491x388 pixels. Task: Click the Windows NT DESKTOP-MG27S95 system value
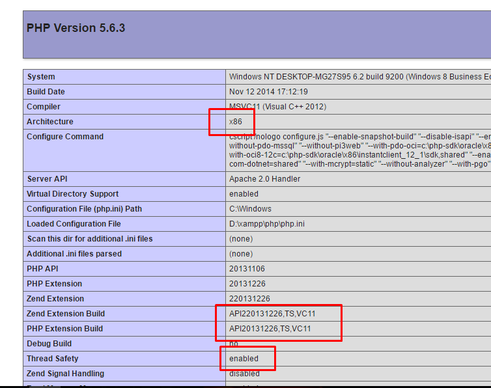(360, 77)
